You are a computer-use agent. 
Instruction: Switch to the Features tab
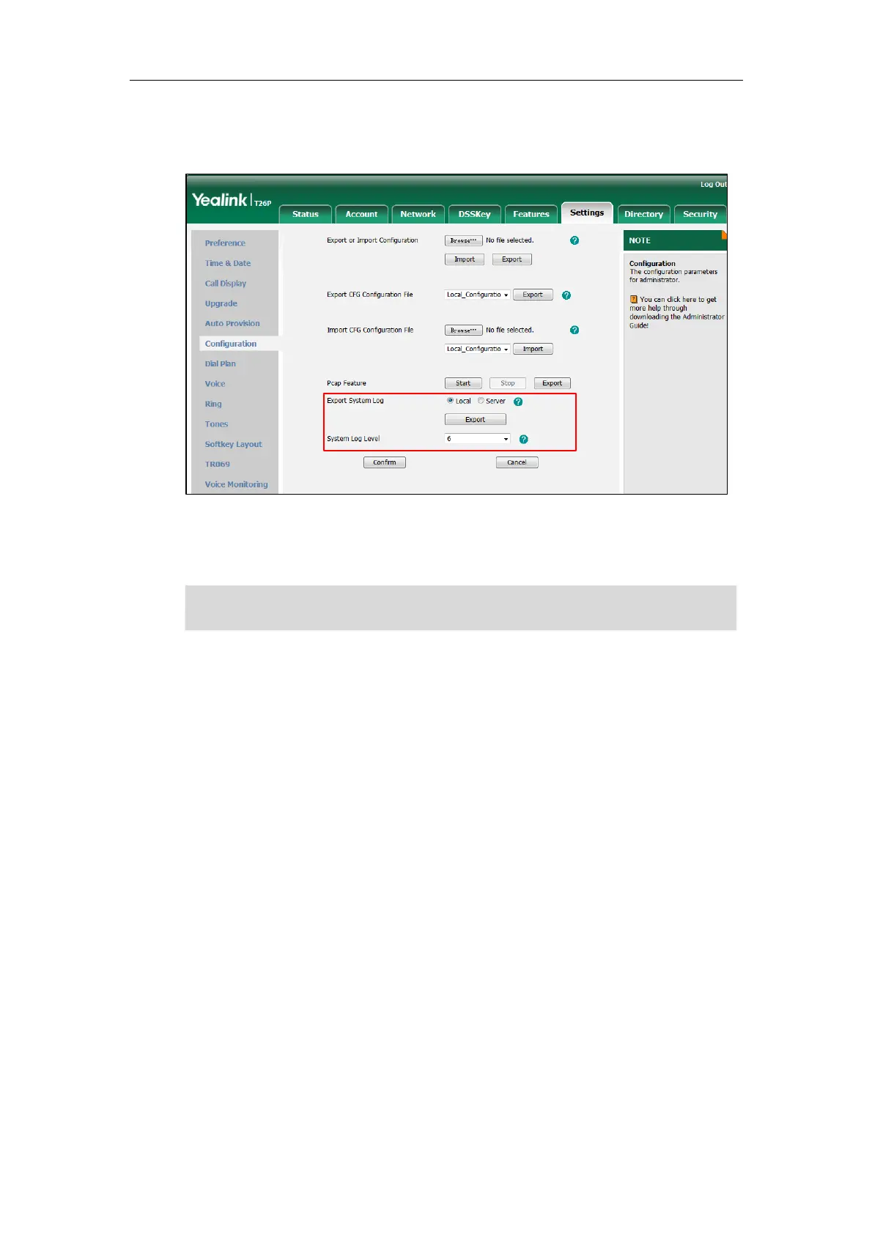(x=531, y=214)
